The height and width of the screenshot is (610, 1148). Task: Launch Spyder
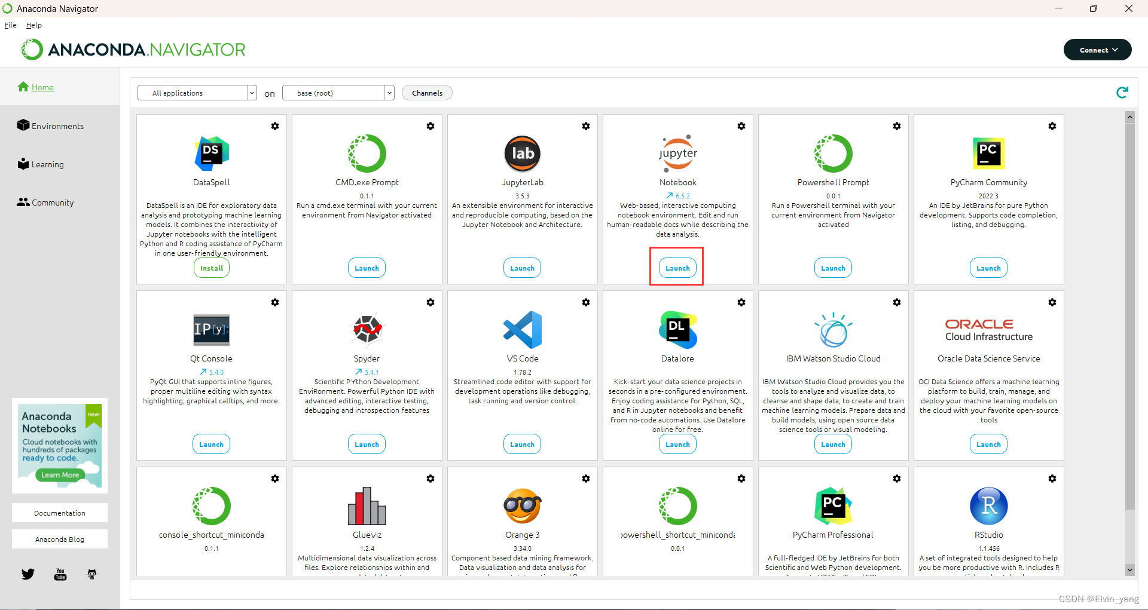[x=367, y=445]
